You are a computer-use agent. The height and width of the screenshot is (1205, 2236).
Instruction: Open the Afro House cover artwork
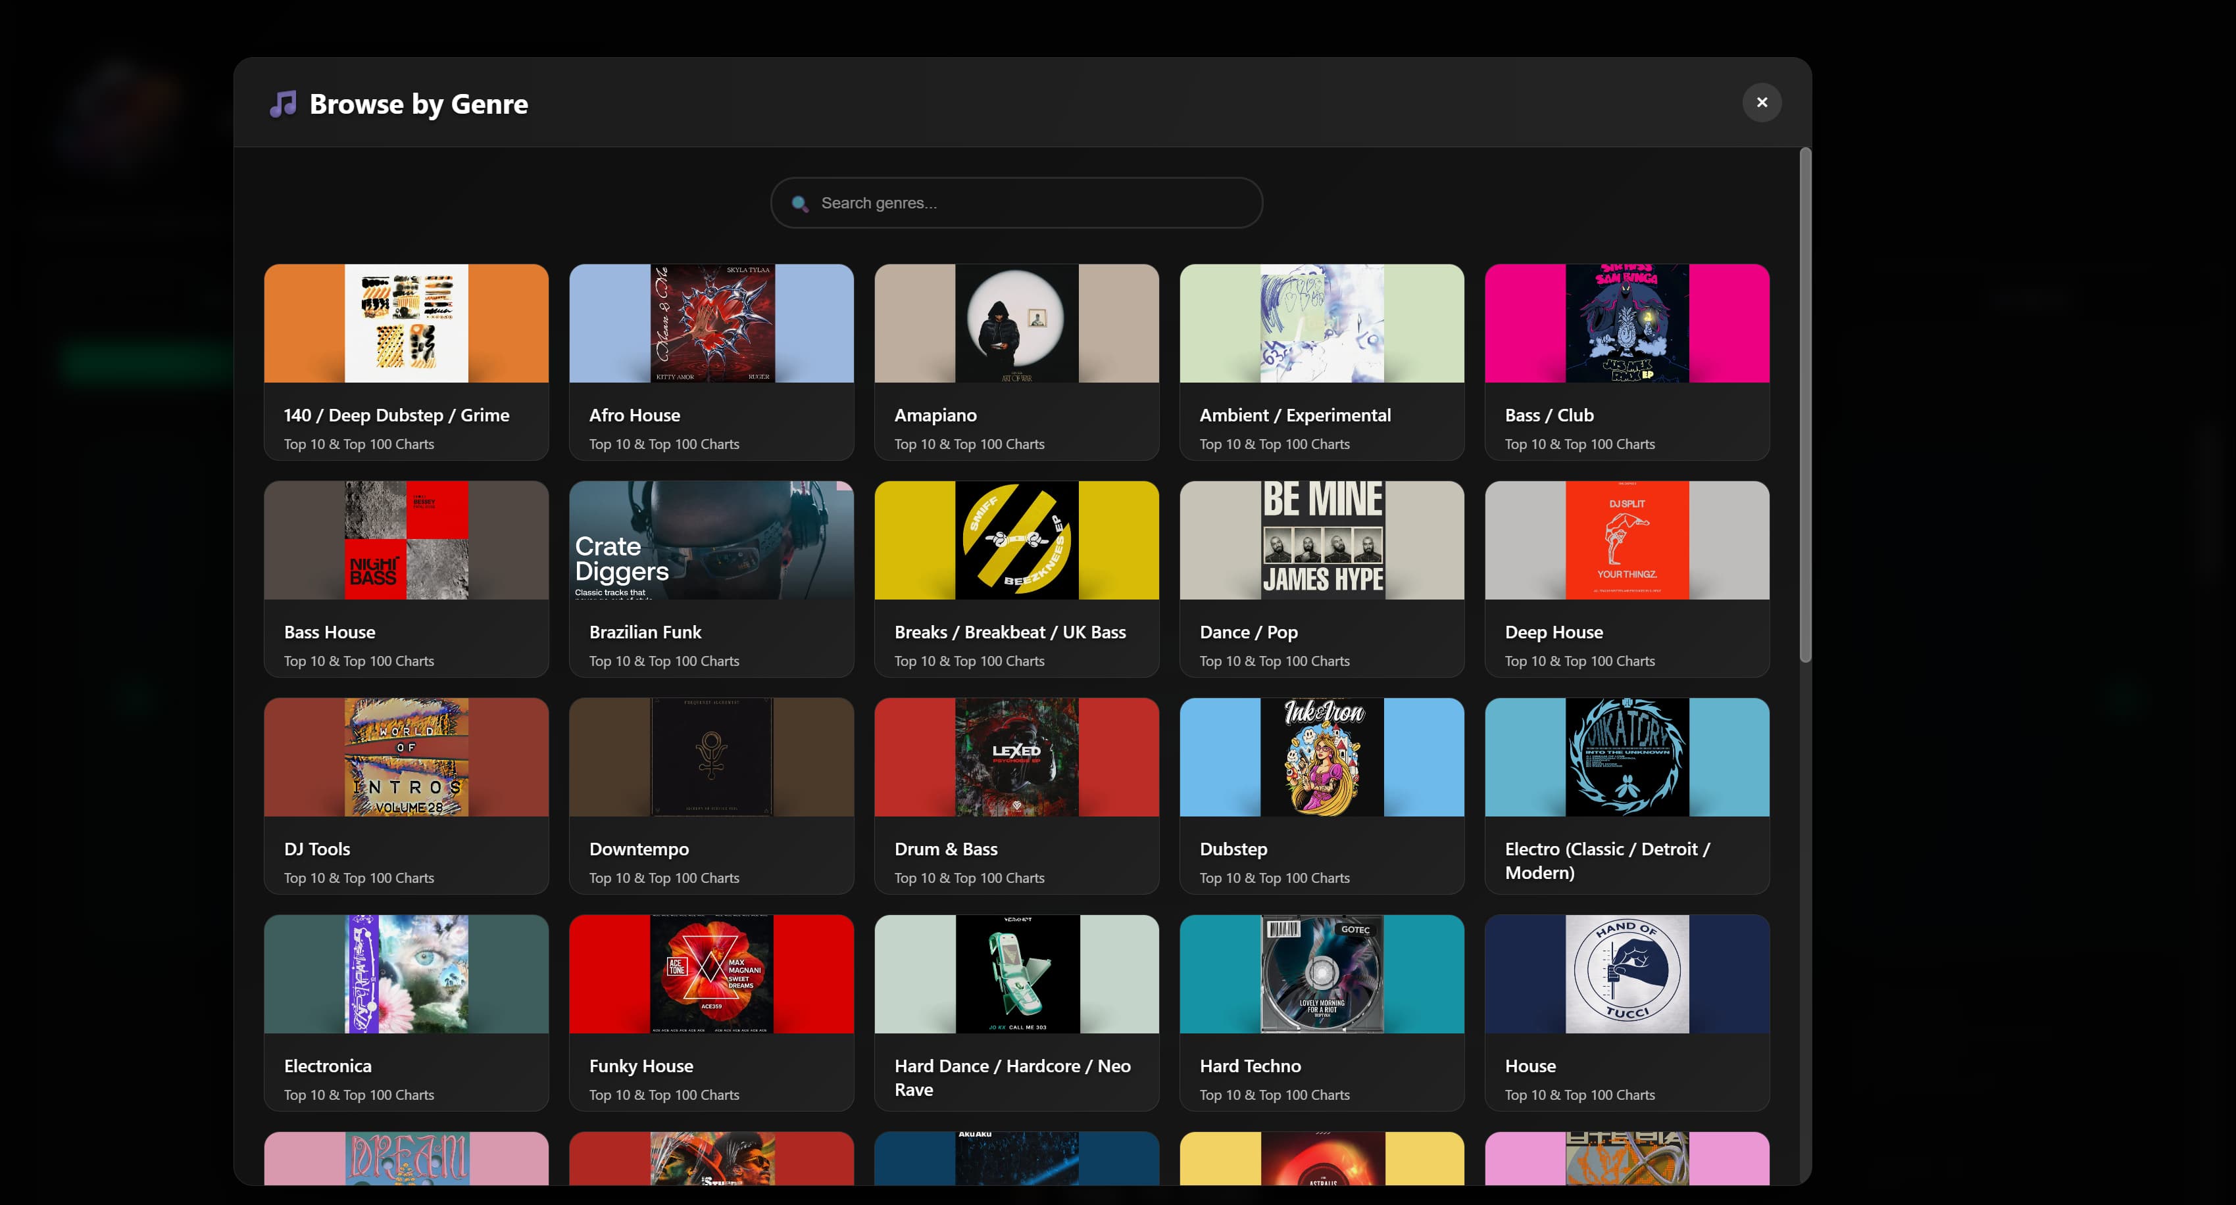pyautogui.click(x=712, y=323)
